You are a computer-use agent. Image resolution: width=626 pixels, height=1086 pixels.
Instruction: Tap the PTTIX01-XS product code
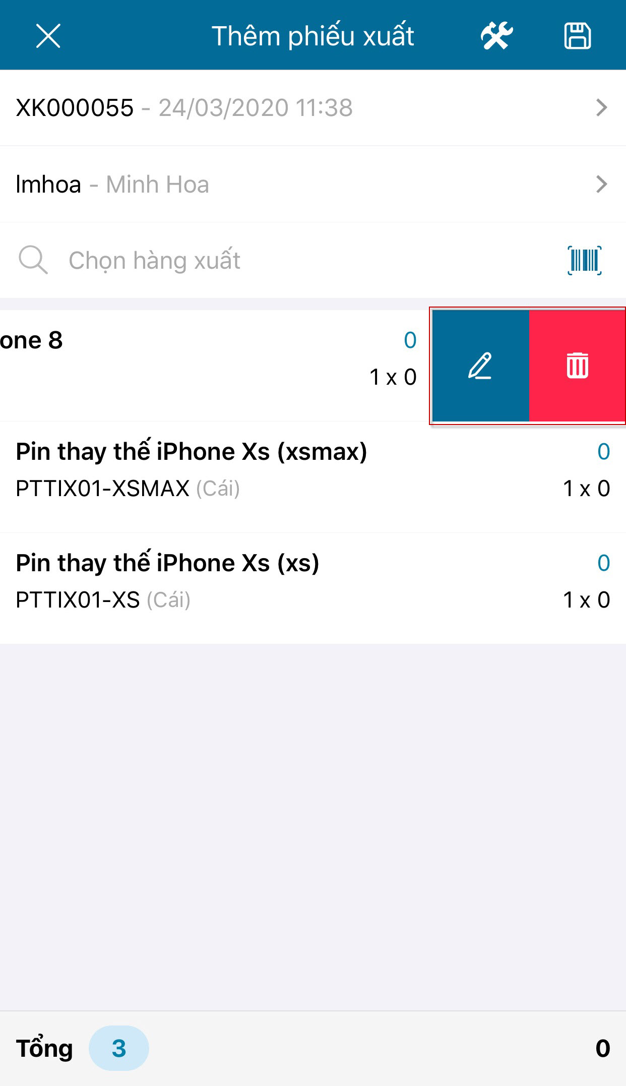(78, 600)
